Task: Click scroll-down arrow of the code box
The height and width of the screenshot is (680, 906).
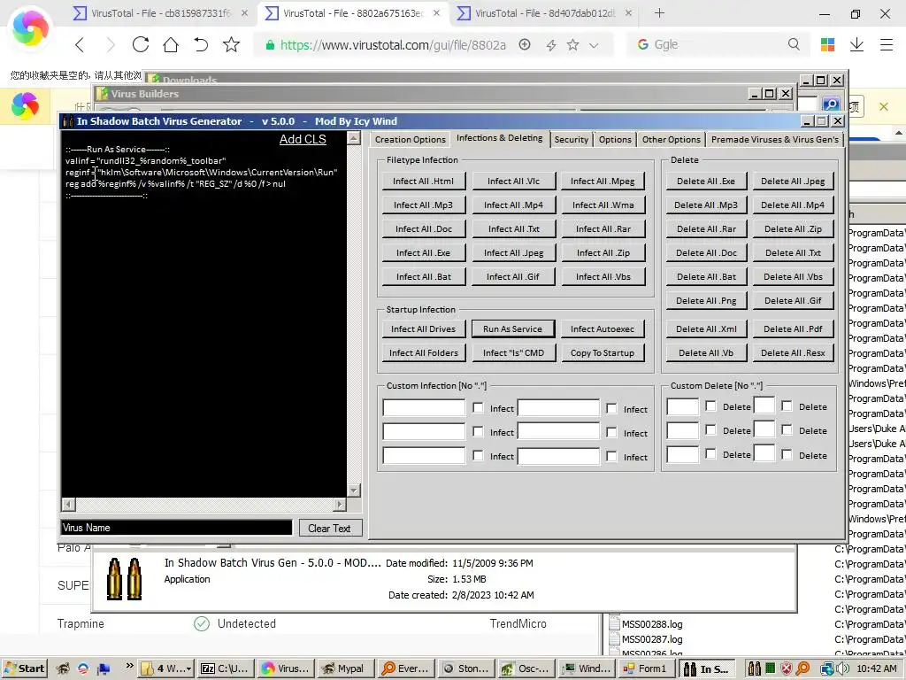Action: pos(354,491)
